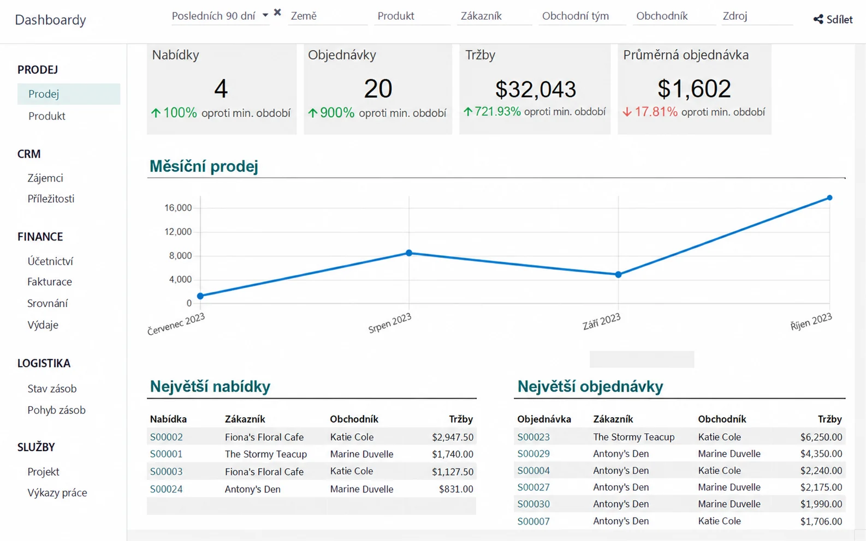Screen dimensions: 866x541
Task: Open quotation S00002
Action: tap(167, 437)
